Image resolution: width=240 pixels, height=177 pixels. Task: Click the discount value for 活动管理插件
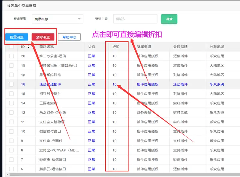coord(115,84)
